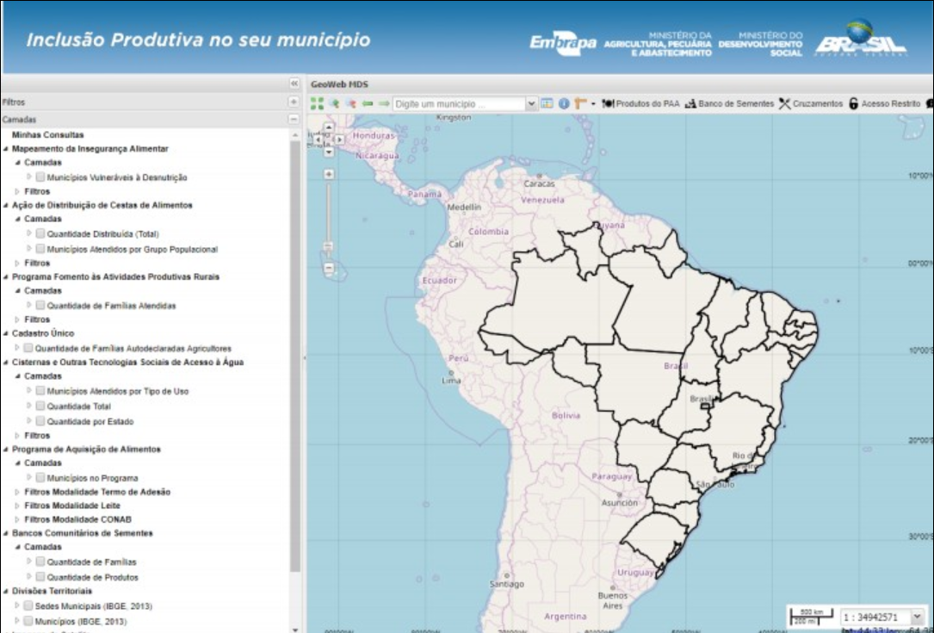Check Municípios no Programa

click(40, 477)
